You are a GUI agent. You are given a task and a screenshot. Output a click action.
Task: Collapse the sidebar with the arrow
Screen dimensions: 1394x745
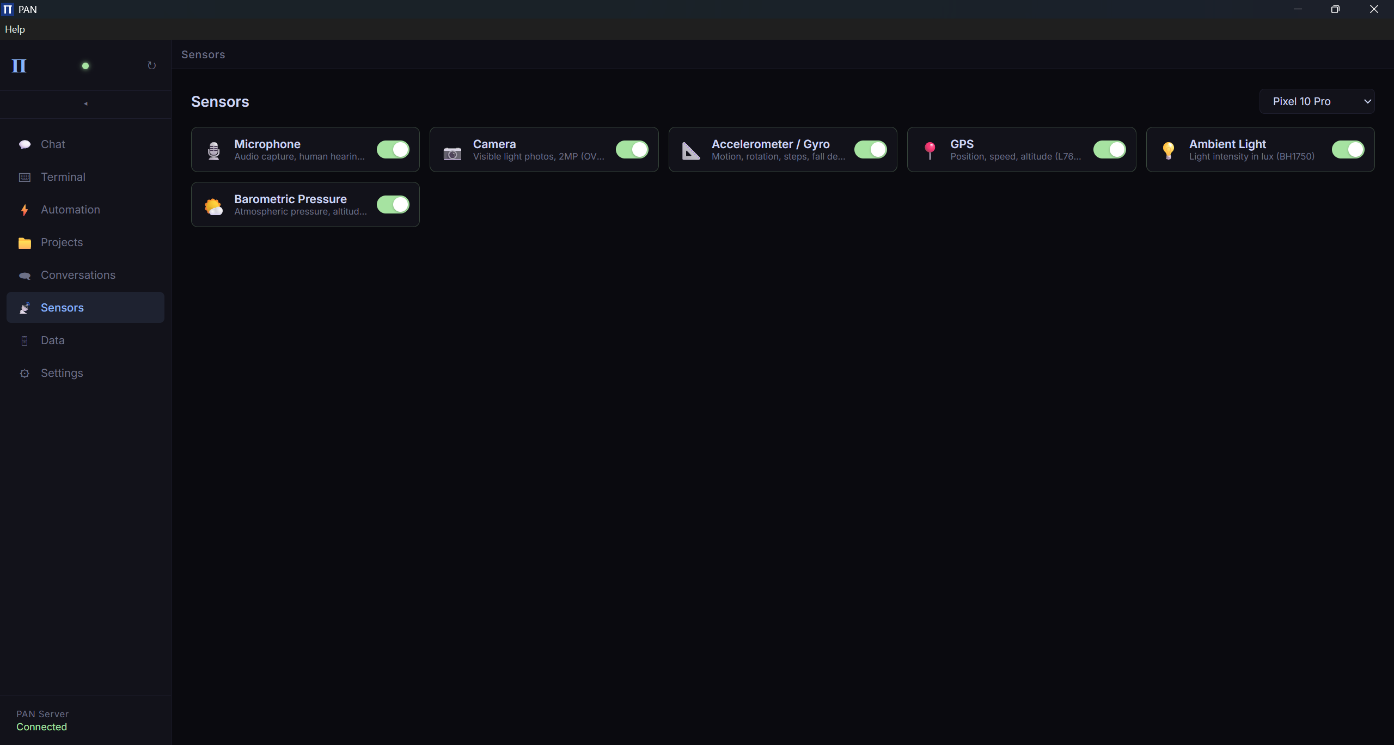click(x=85, y=103)
